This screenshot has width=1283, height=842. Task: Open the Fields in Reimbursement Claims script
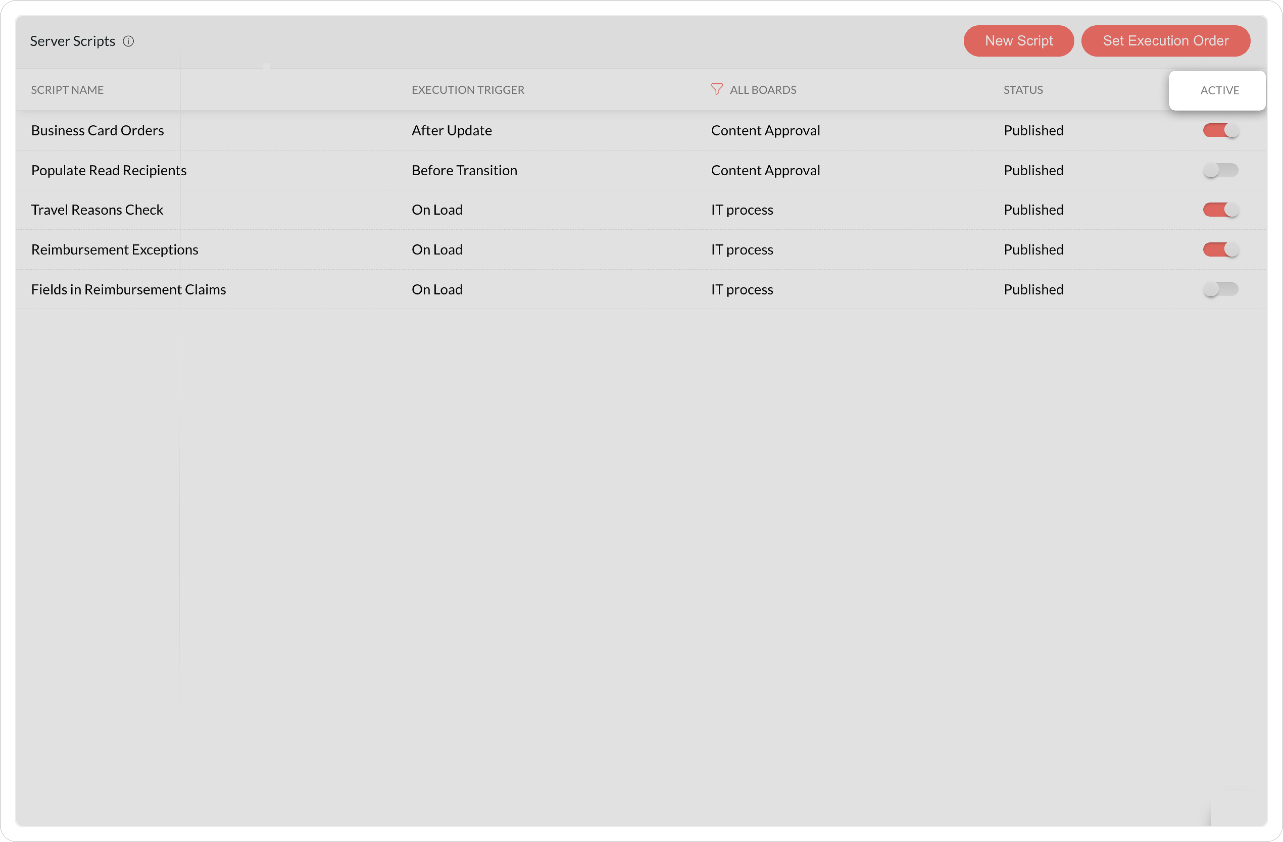click(128, 289)
